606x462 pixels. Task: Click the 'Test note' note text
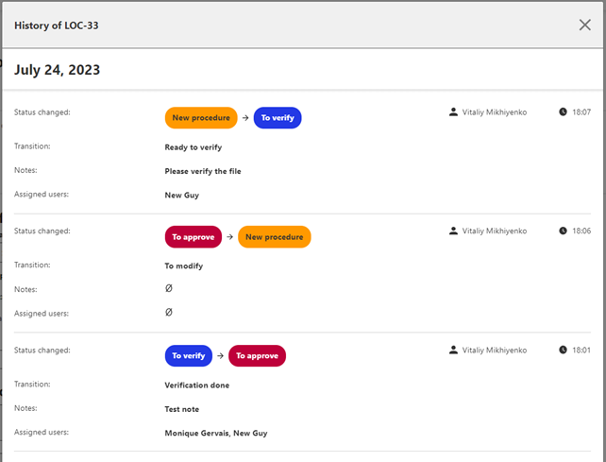[x=182, y=409]
